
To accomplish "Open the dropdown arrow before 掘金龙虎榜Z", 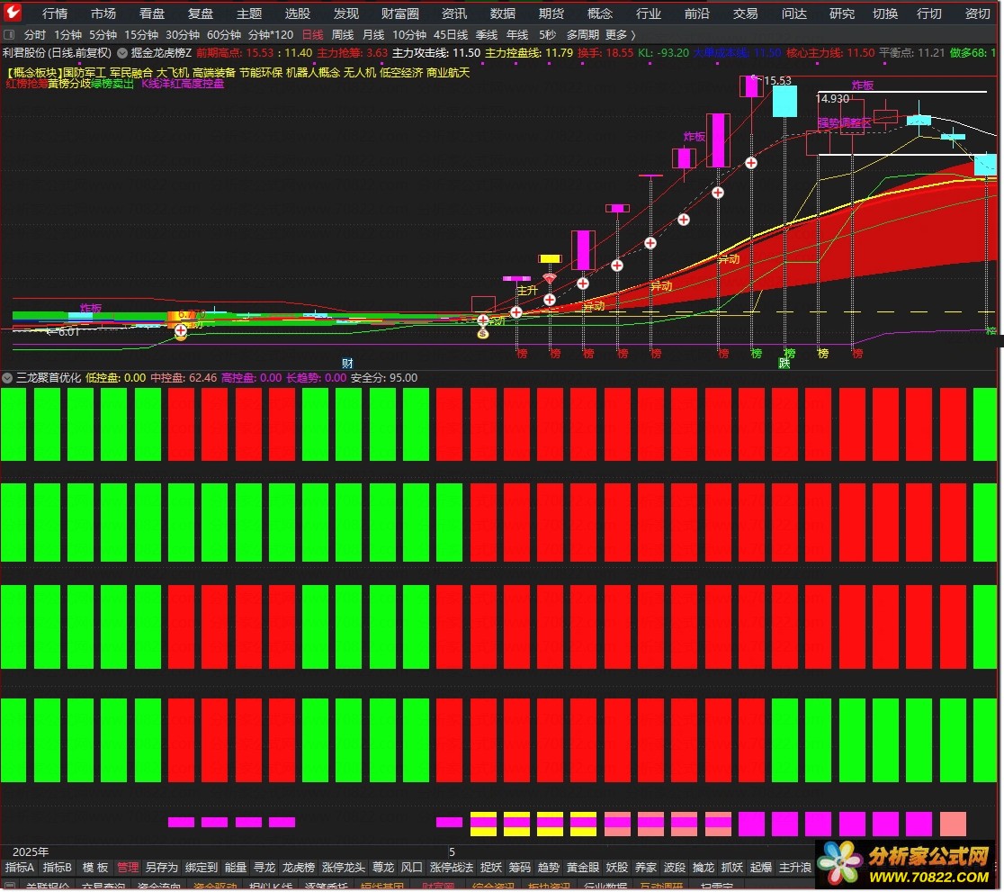I will click(122, 53).
